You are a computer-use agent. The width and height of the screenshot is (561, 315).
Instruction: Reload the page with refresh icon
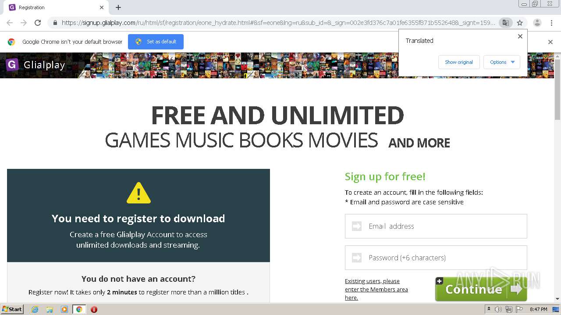click(38, 23)
